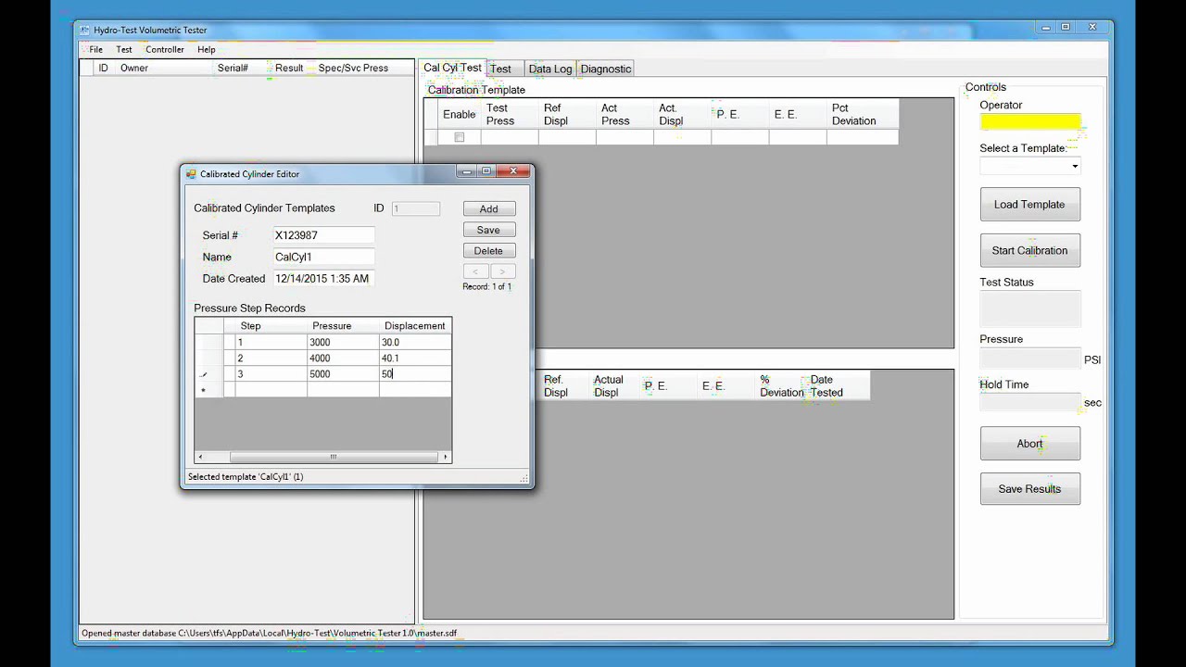The image size is (1186, 667).
Task: Click the Pressure column header in records grid
Action: [x=343, y=326]
